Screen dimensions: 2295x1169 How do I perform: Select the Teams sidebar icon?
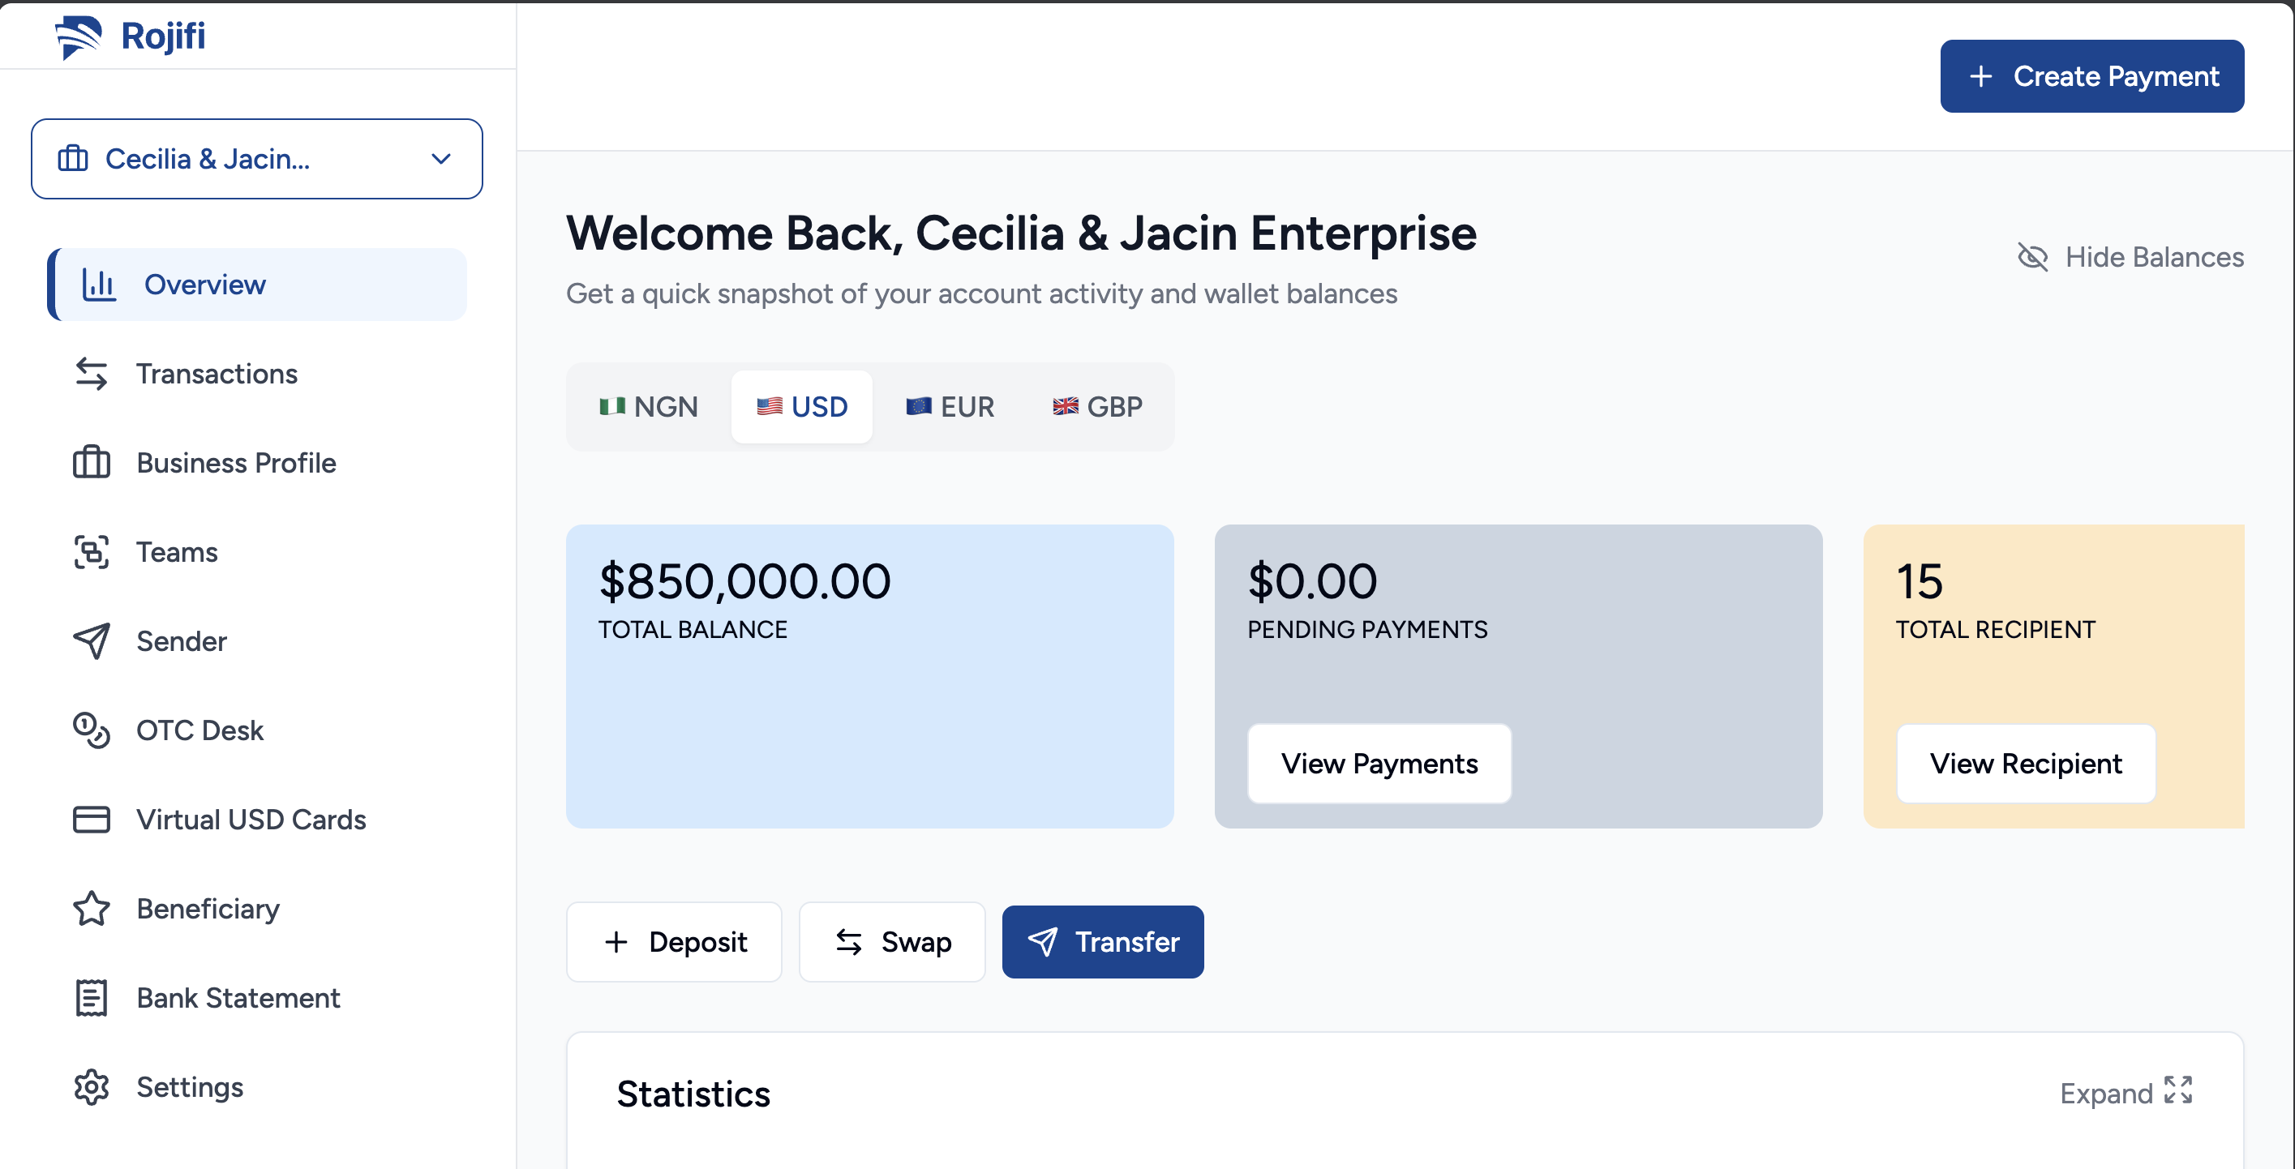pyautogui.click(x=91, y=552)
